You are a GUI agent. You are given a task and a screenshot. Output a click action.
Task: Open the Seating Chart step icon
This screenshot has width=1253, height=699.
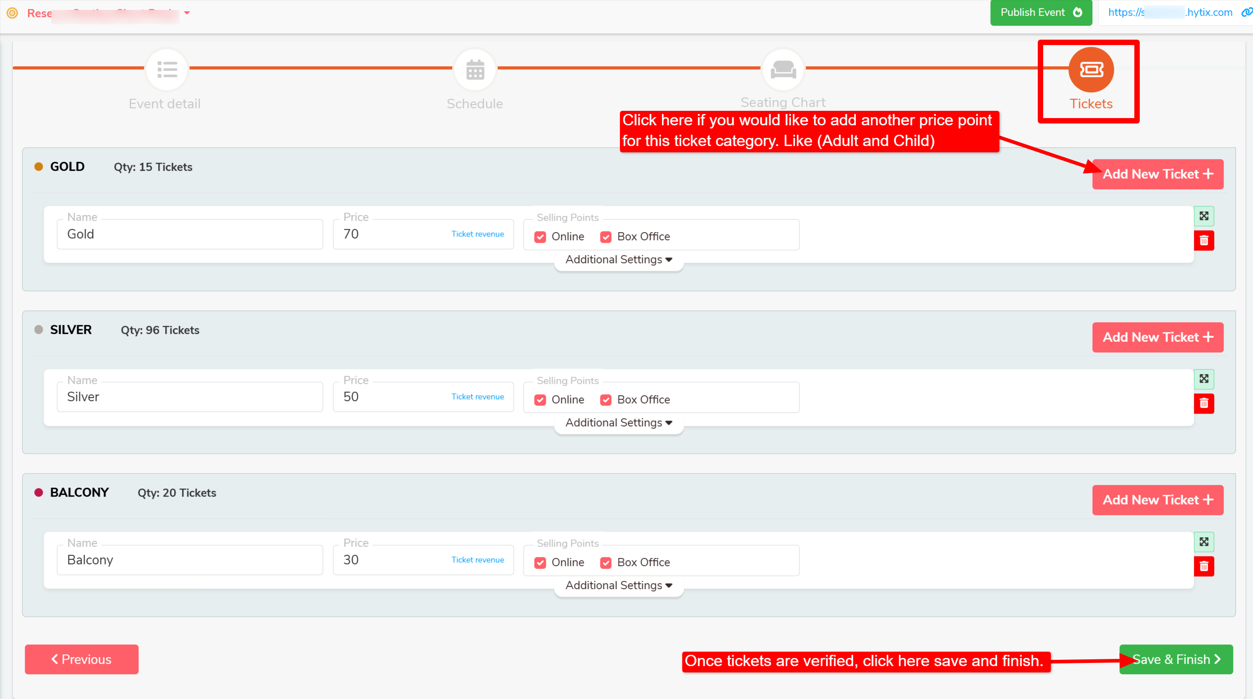(x=783, y=69)
